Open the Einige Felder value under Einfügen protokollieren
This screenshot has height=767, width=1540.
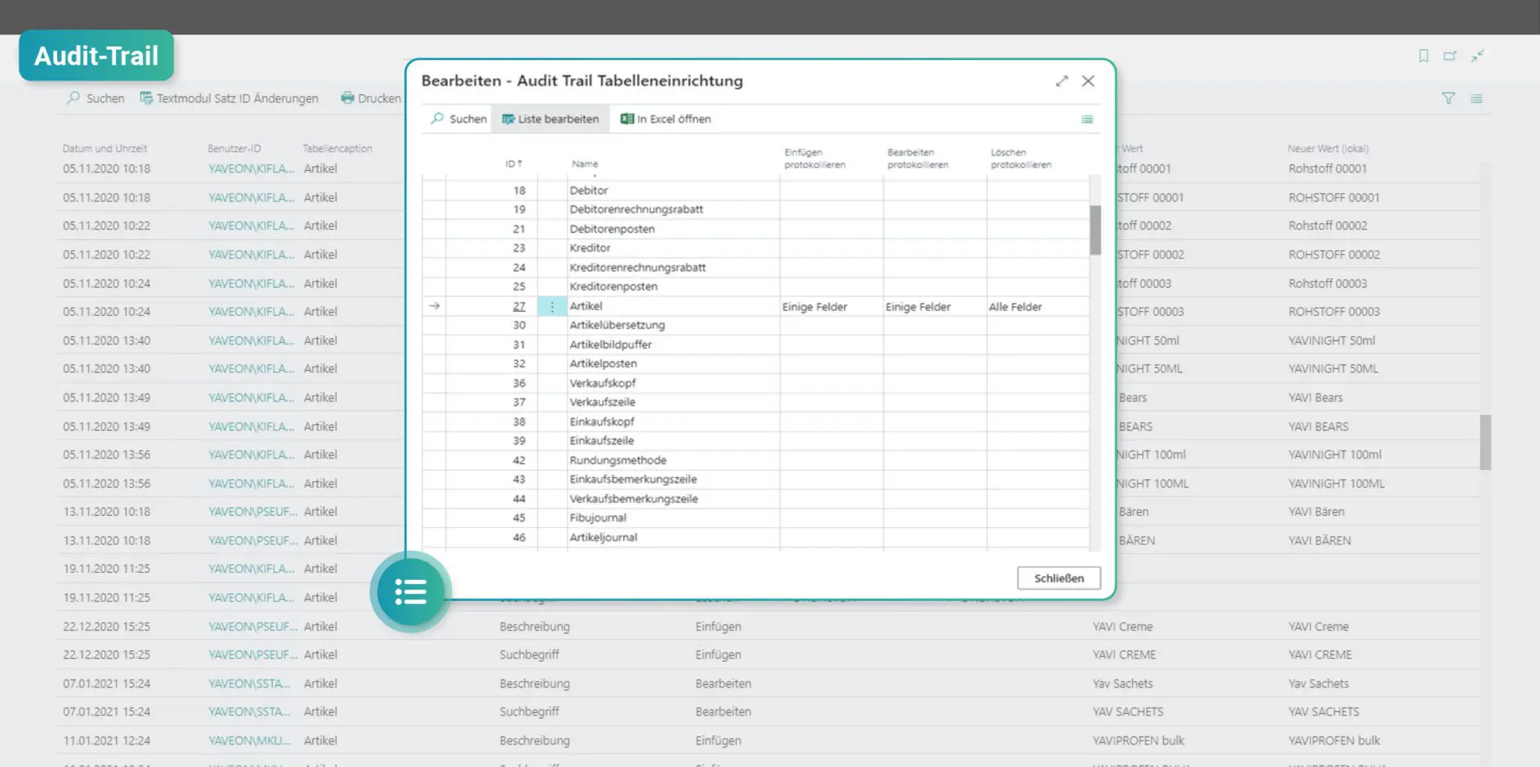[x=814, y=307]
